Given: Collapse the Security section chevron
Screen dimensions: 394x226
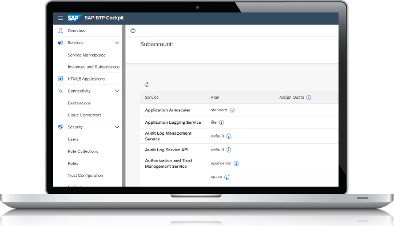Looking at the screenshot, I should [x=117, y=127].
